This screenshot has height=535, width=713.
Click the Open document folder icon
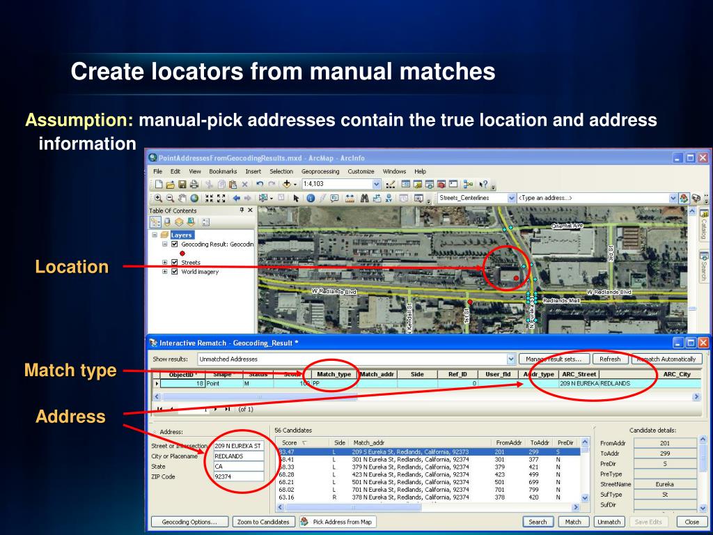(170, 184)
